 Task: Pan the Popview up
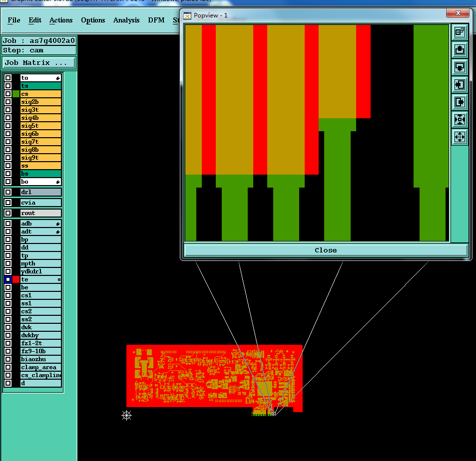point(460,50)
